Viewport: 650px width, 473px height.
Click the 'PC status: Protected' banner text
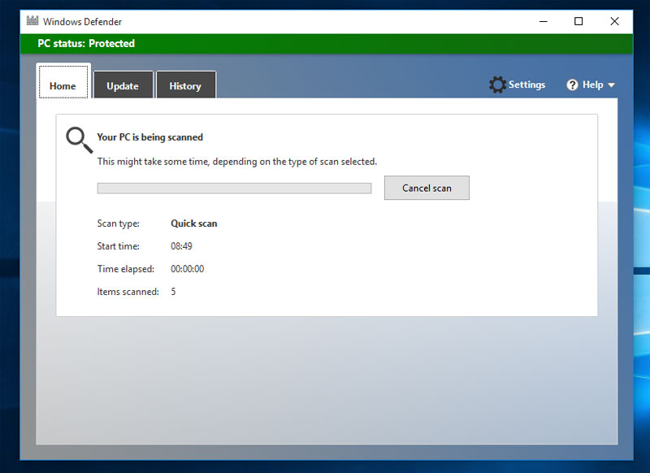coord(86,44)
